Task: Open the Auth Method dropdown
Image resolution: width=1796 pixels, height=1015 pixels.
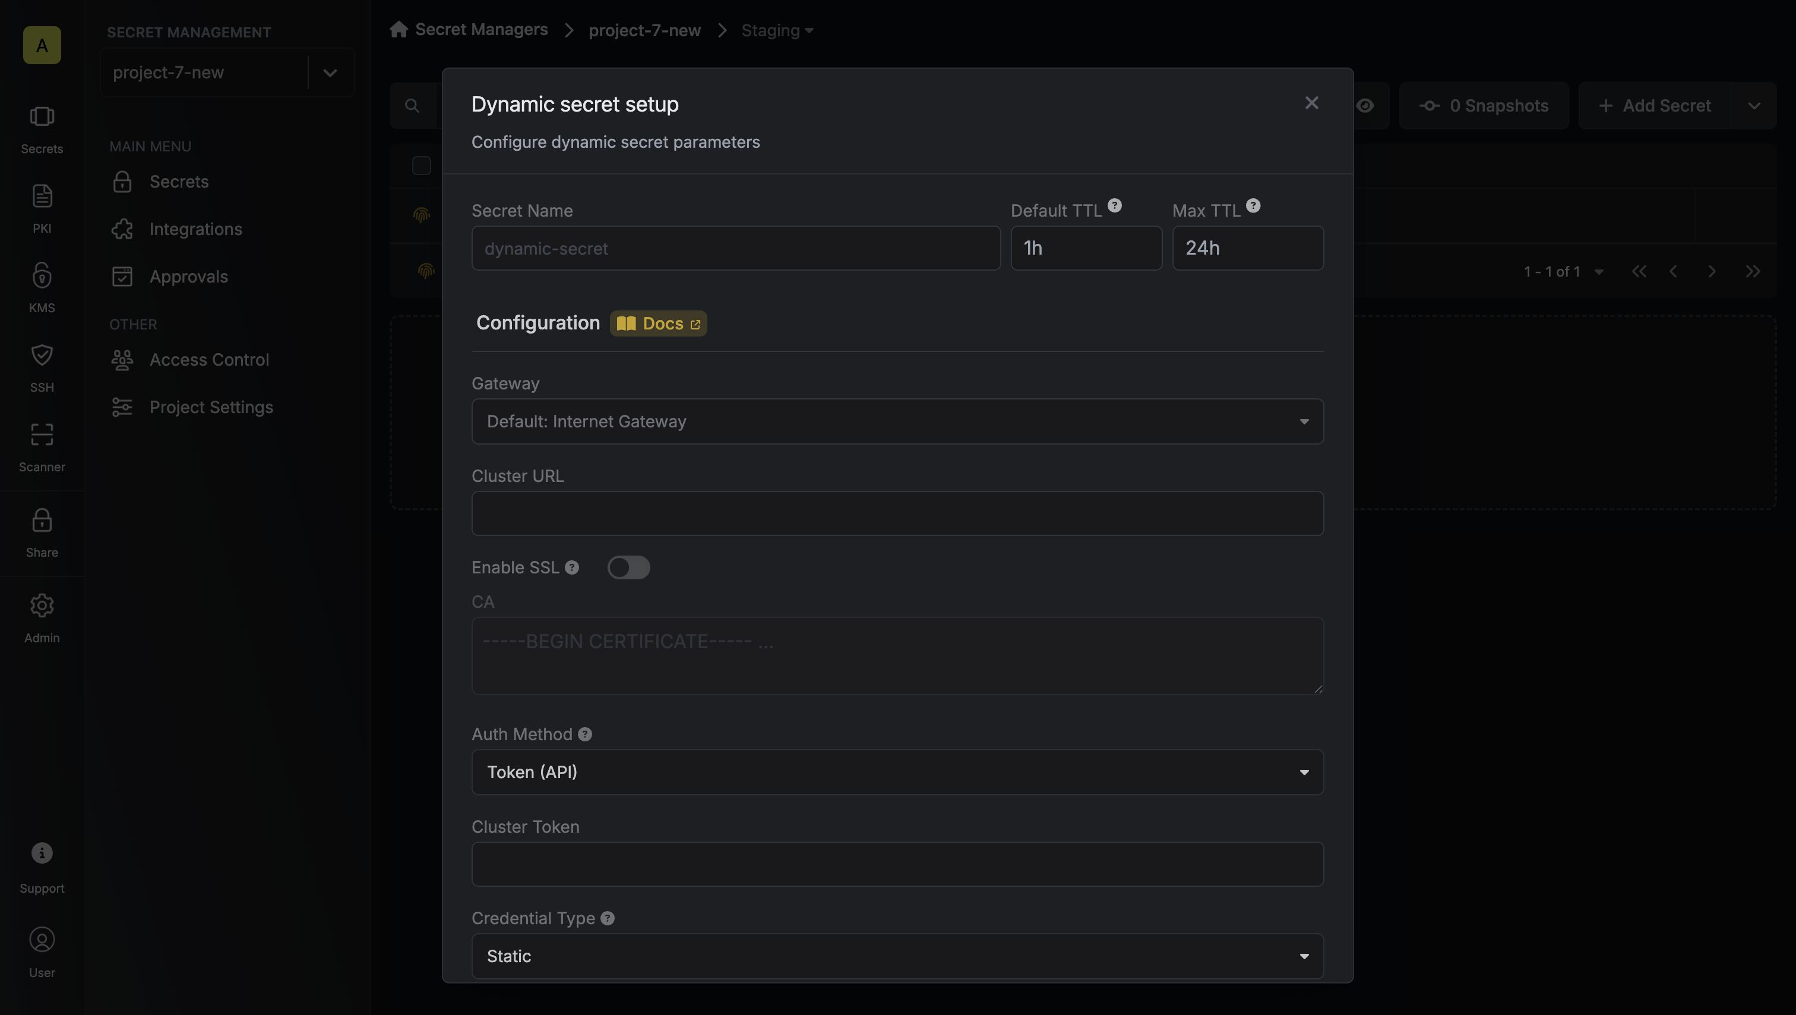Action: tap(897, 772)
